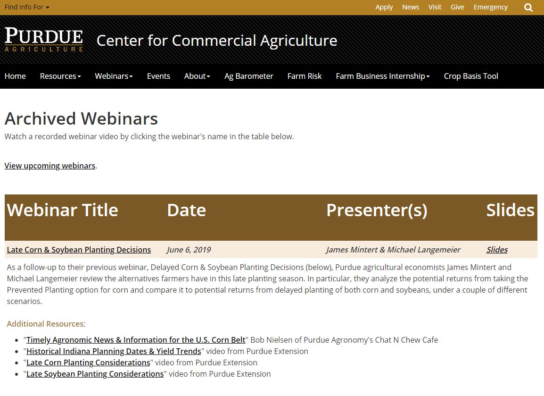
Task: Click the Visit link
Action: pos(435,7)
